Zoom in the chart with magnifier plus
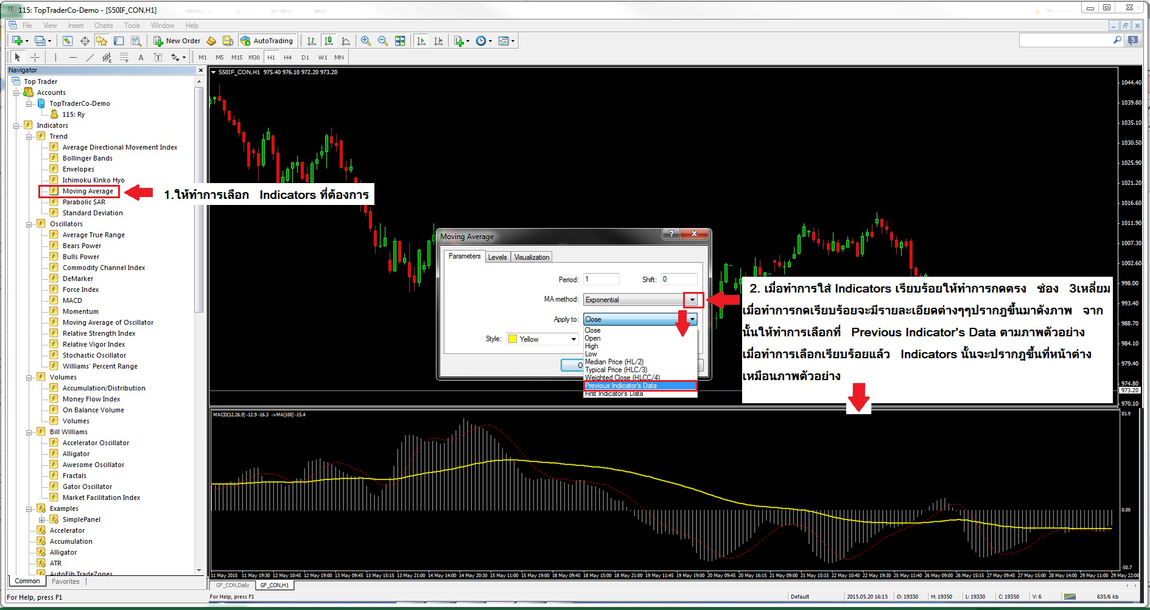Image resolution: width=1150 pixels, height=610 pixels. (366, 41)
